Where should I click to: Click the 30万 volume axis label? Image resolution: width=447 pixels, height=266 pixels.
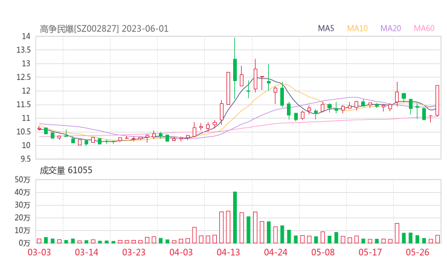22,205
